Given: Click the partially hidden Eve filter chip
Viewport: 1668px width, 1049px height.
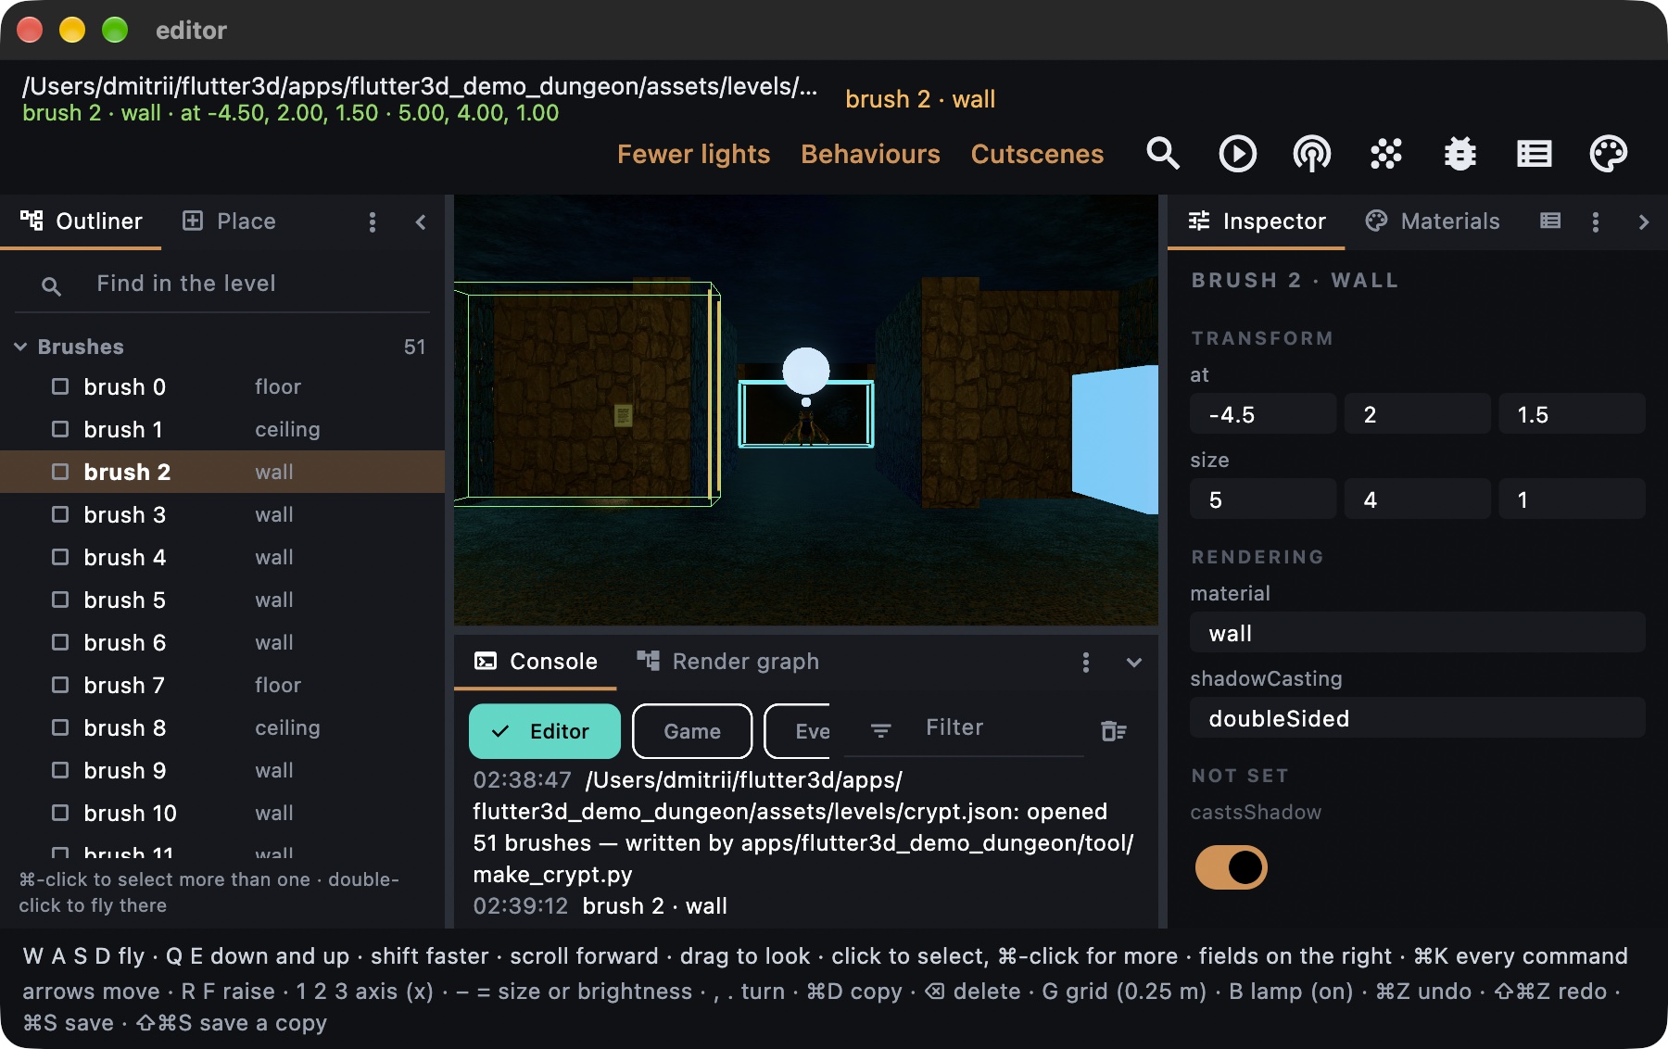Looking at the screenshot, I should (x=798, y=731).
